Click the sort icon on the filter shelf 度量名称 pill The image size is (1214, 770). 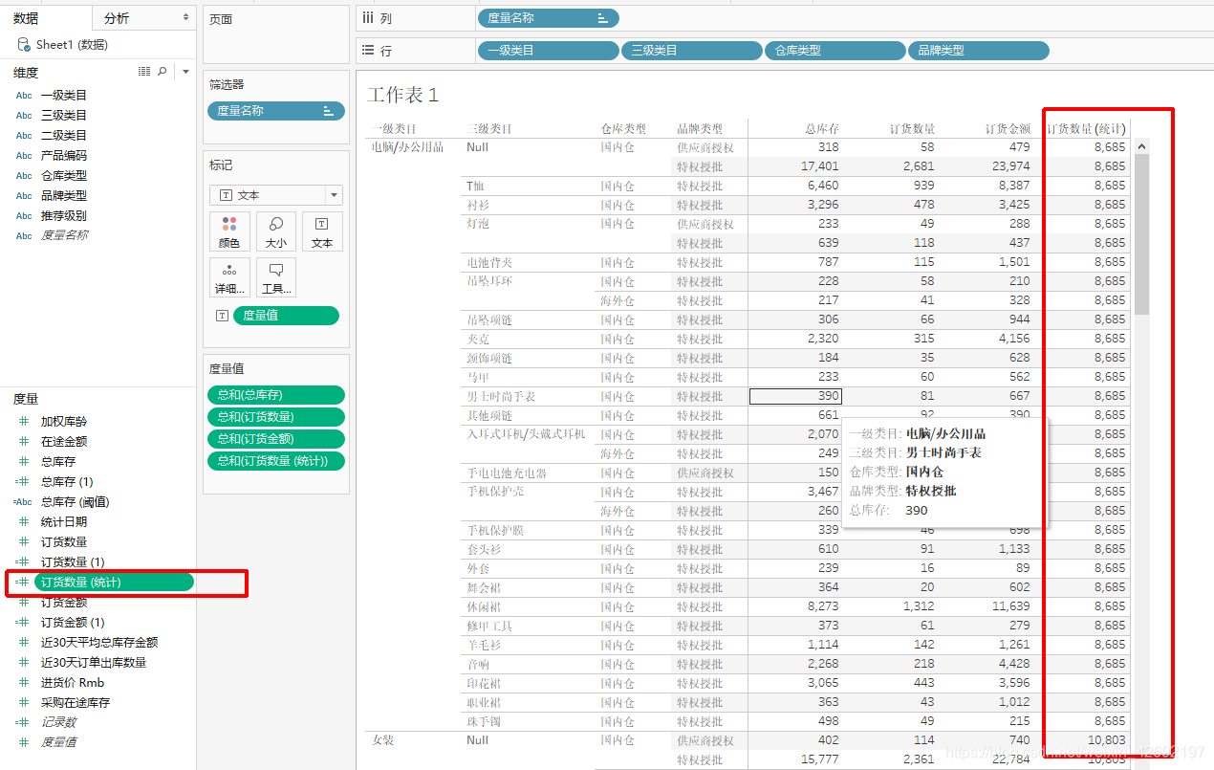click(x=328, y=111)
